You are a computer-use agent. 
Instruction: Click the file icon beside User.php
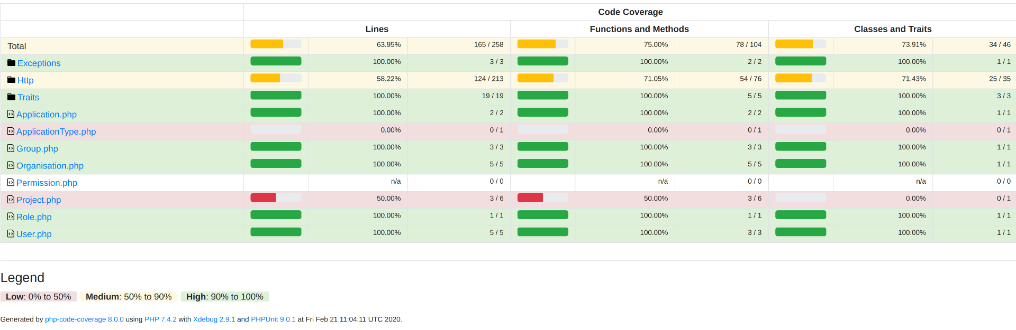[x=11, y=233]
